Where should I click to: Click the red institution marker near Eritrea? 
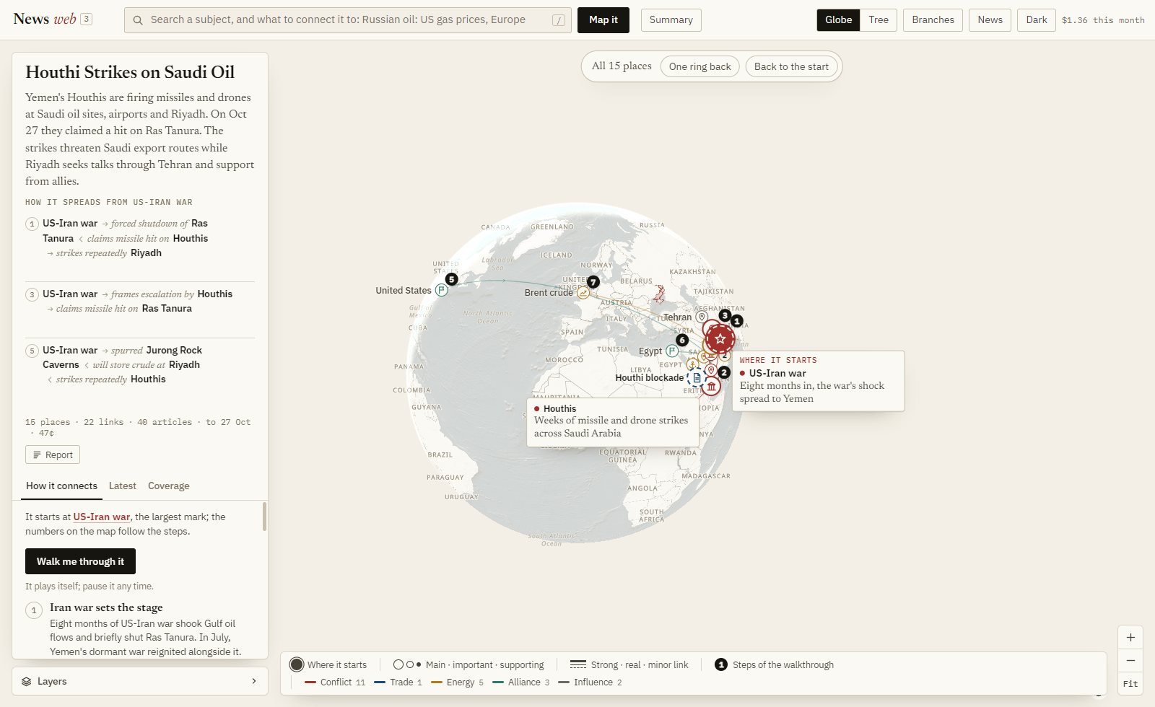(712, 386)
